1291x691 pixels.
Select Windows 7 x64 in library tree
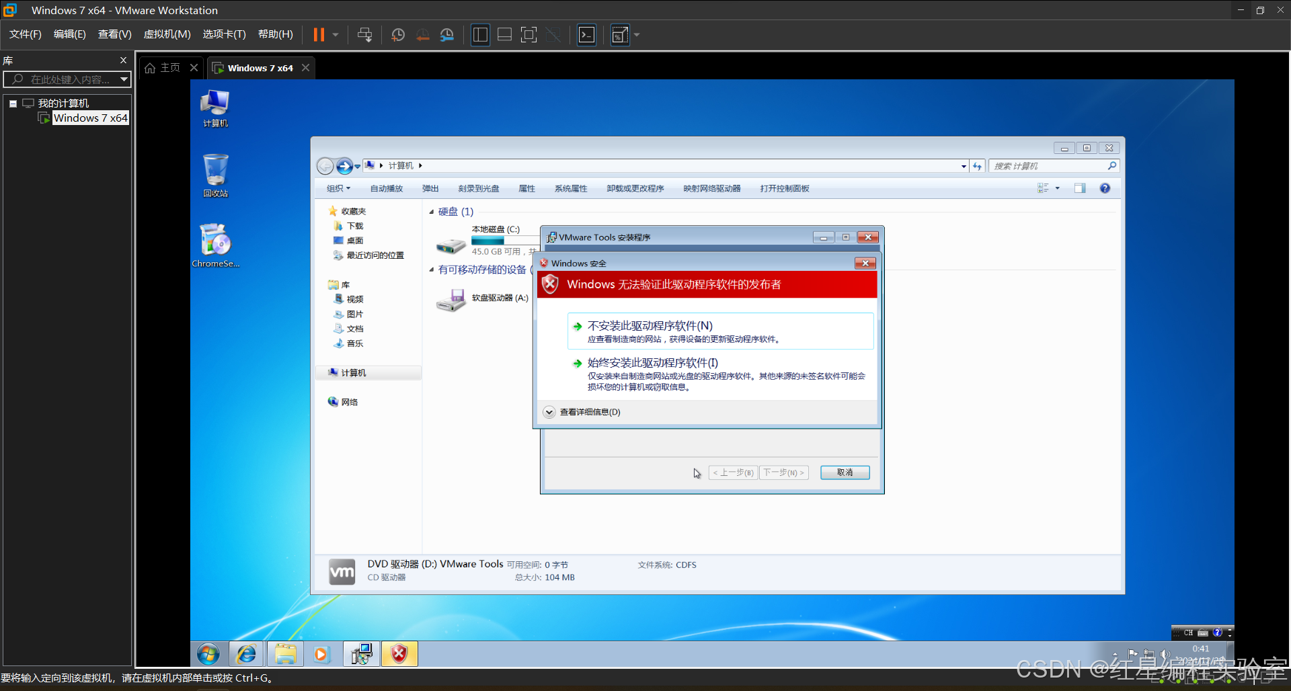(90, 118)
